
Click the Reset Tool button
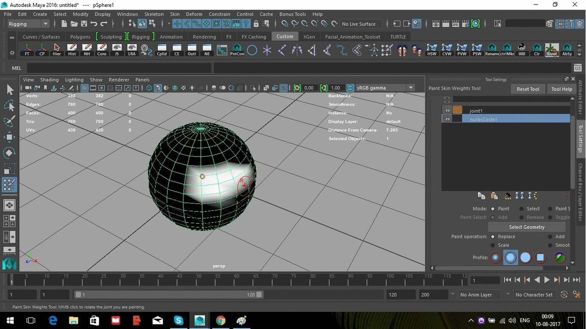coord(528,89)
